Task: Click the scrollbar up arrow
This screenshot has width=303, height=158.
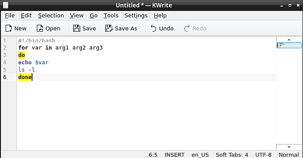Action: (289, 39)
